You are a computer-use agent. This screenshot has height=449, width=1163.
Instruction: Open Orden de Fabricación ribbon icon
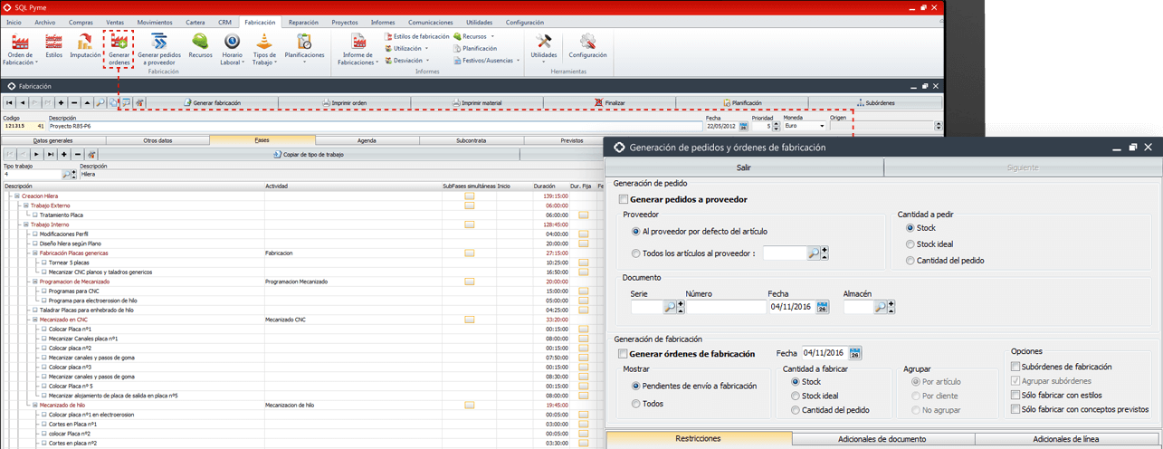(x=19, y=43)
